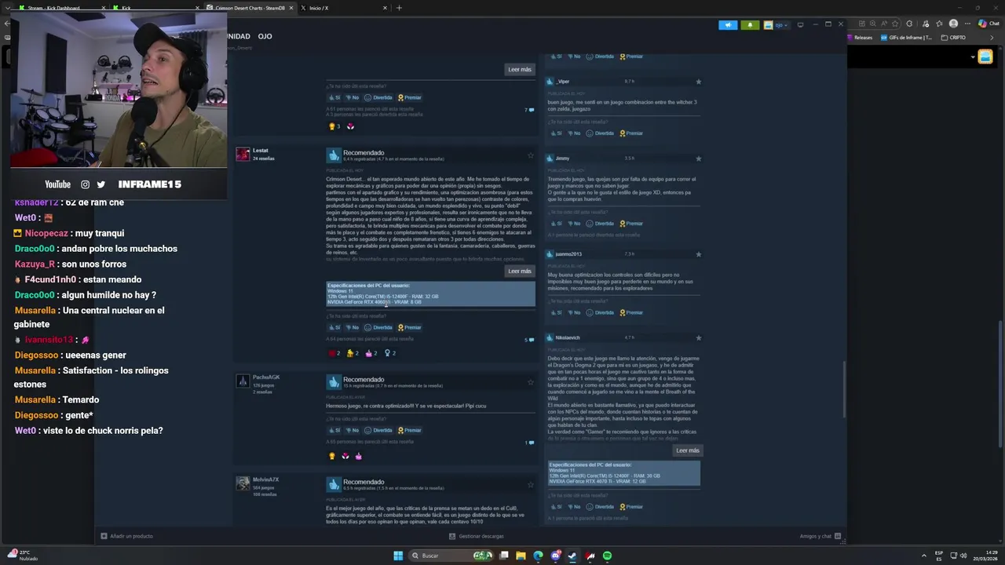Screen dimensions: 1005x565
Task: Open Gestionar descargas in Steam footer
Action: click(x=477, y=536)
